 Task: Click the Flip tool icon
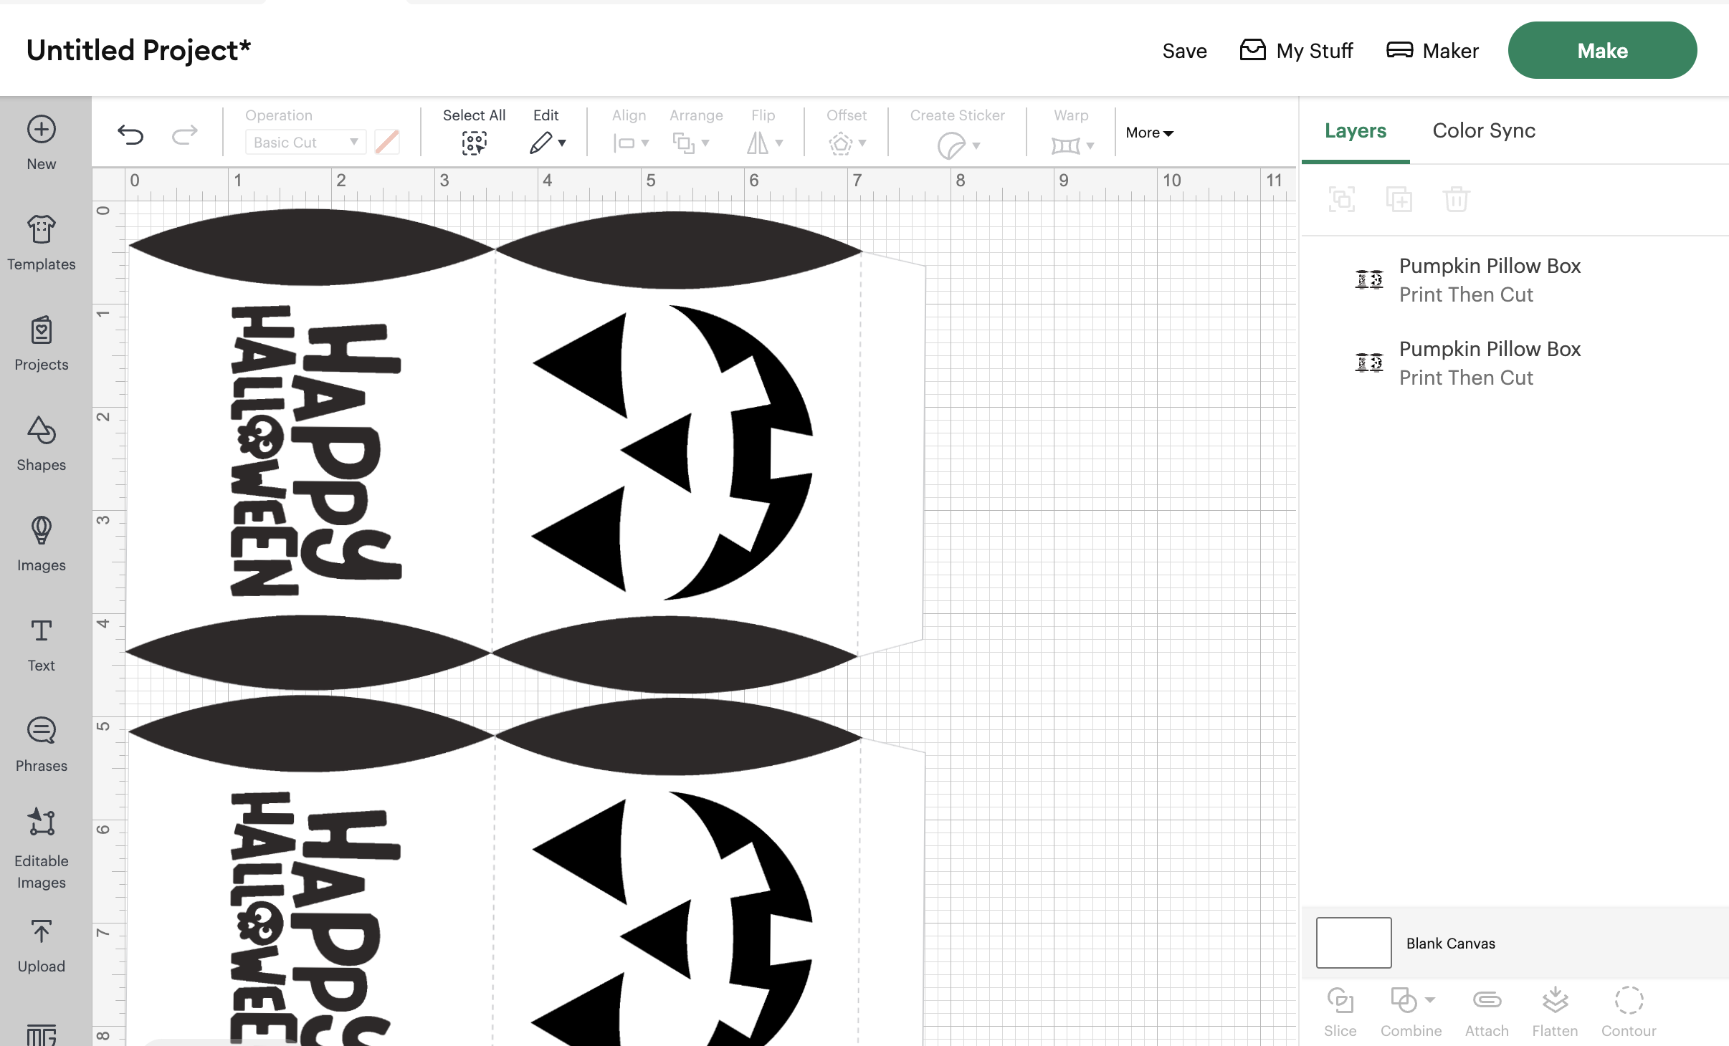[758, 143]
